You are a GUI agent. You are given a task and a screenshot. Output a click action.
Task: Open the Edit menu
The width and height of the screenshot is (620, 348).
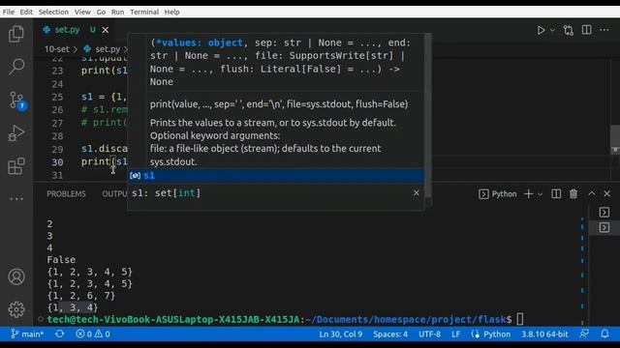tap(26, 12)
